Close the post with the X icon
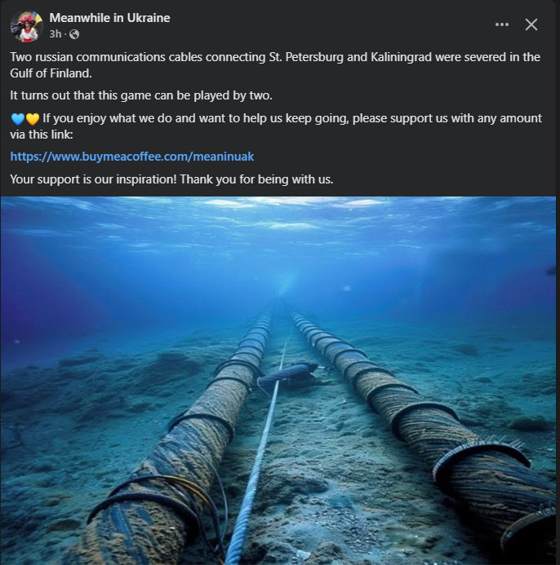The width and height of the screenshot is (560, 565). (531, 24)
